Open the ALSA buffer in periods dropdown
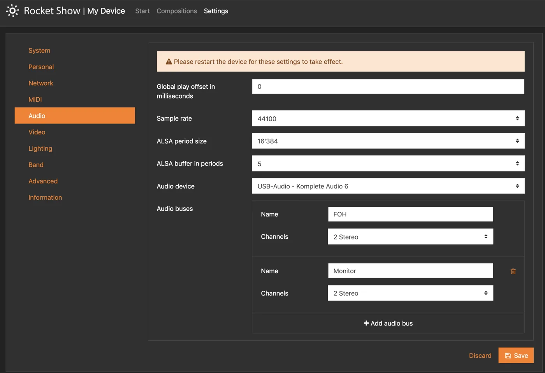 point(388,164)
